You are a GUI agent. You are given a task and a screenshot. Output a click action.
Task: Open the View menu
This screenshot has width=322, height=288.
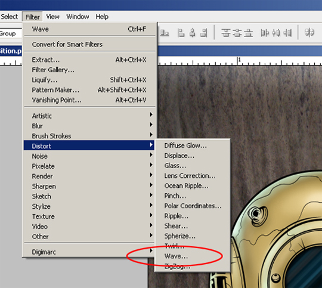pyautogui.click(x=53, y=17)
